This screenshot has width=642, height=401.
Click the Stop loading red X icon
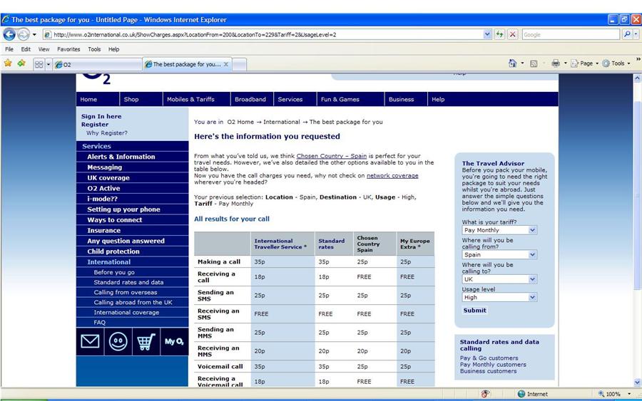click(x=512, y=34)
